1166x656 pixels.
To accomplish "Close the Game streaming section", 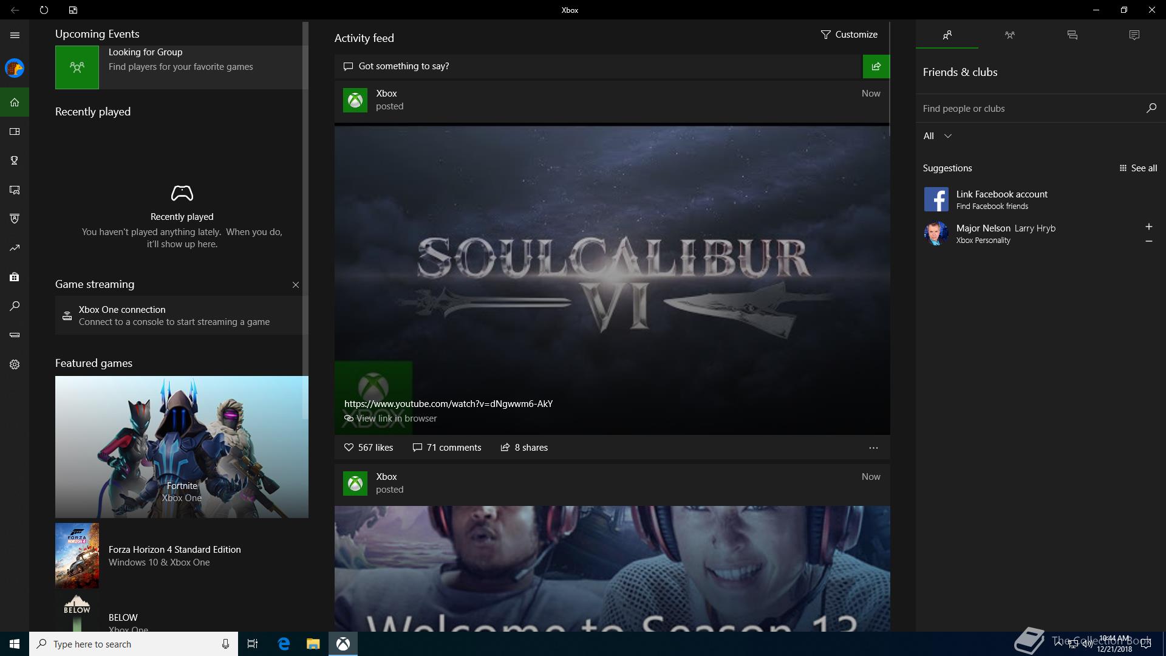I will 296,285.
